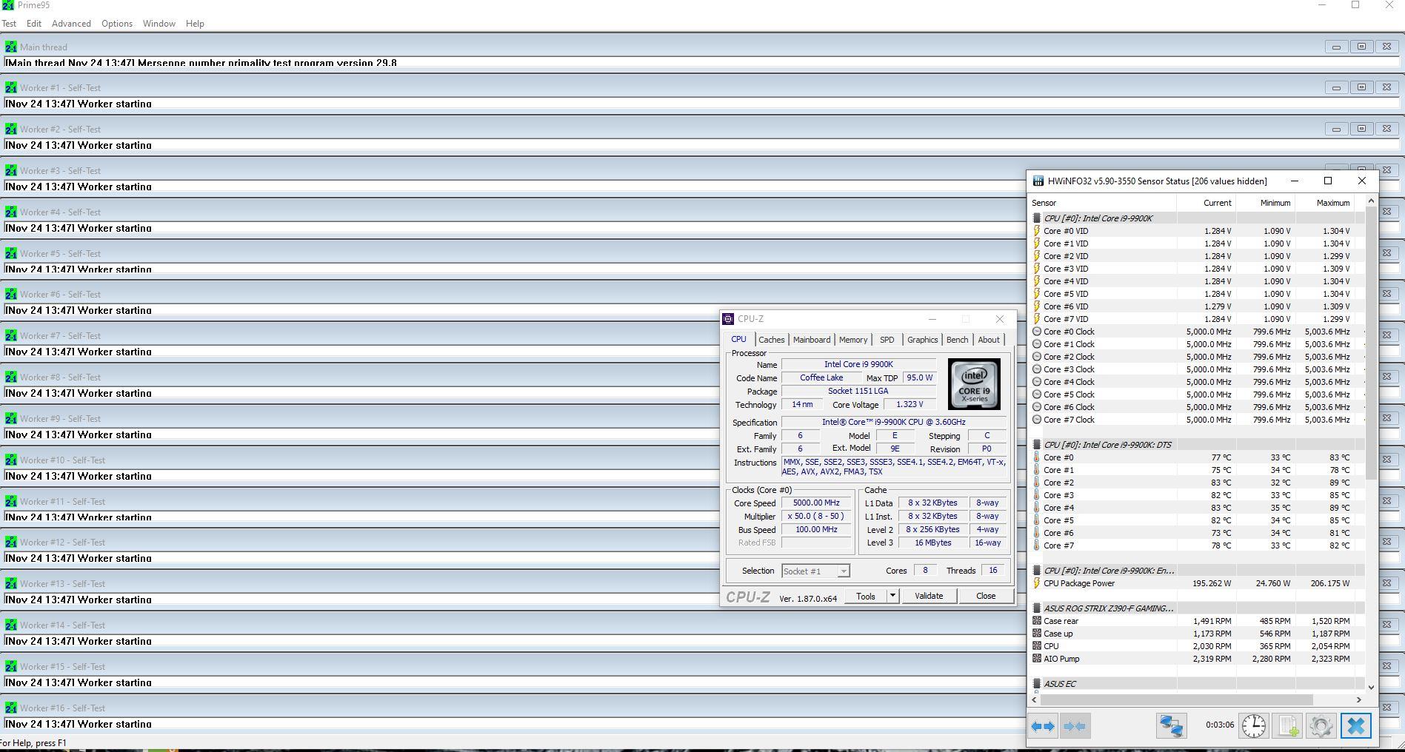Switch to the Bench tab in CPU-Z
1405x752 pixels.
(x=957, y=340)
